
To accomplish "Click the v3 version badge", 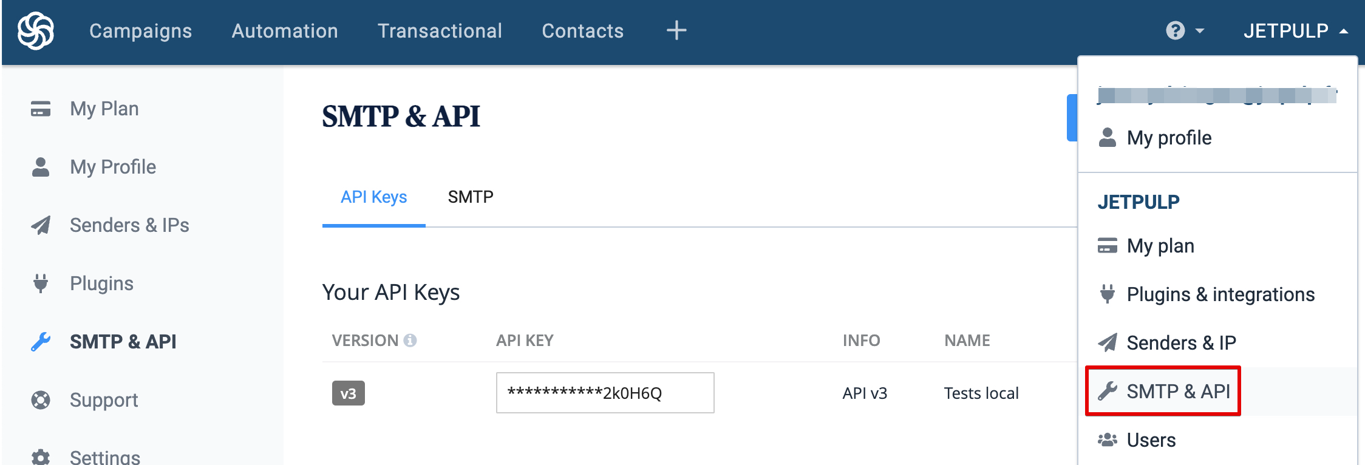I will click(348, 393).
